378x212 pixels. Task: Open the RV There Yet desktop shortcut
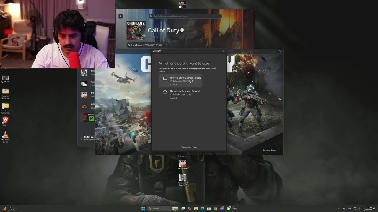coord(183,165)
